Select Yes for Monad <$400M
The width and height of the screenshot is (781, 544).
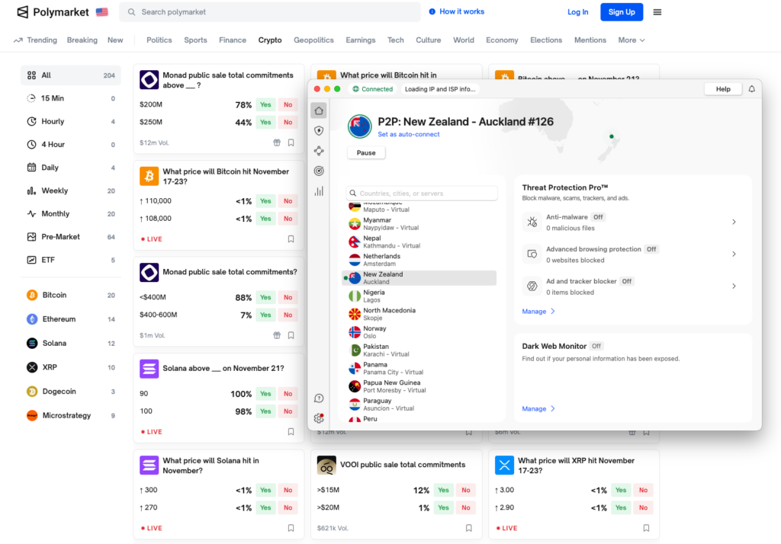[265, 297]
